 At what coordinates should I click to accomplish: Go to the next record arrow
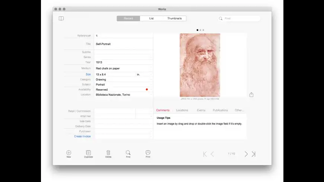(x=246, y=154)
